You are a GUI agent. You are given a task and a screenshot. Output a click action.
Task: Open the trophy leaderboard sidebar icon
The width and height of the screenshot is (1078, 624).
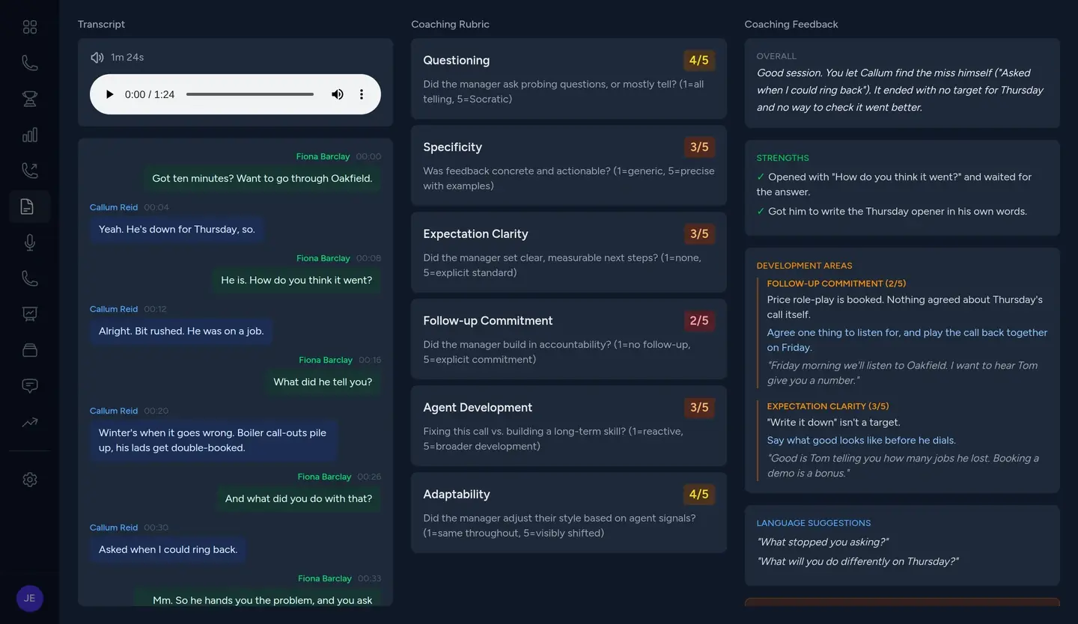click(x=30, y=99)
